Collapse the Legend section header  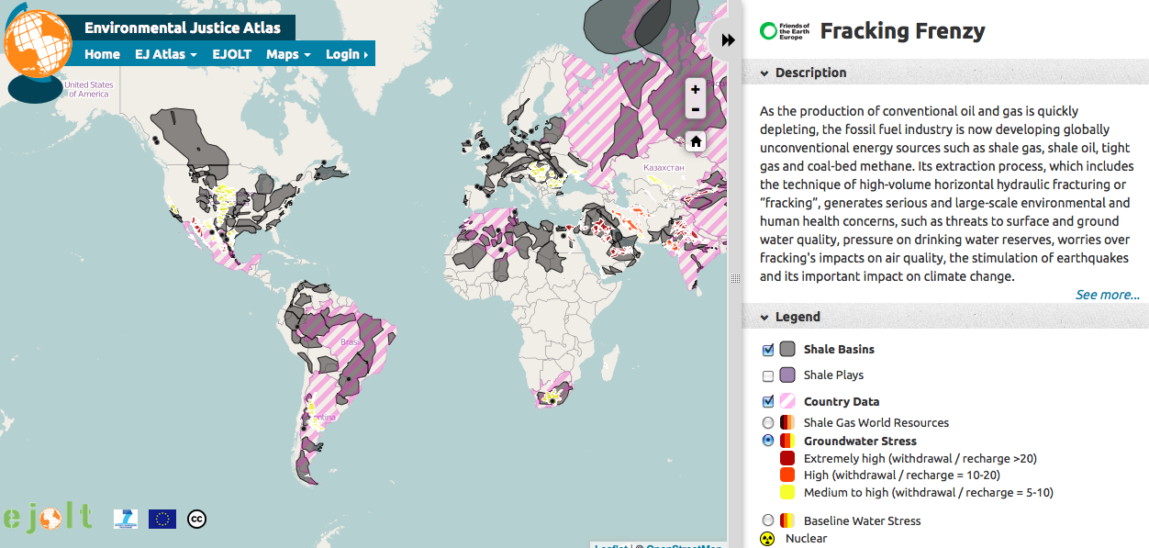[798, 317]
